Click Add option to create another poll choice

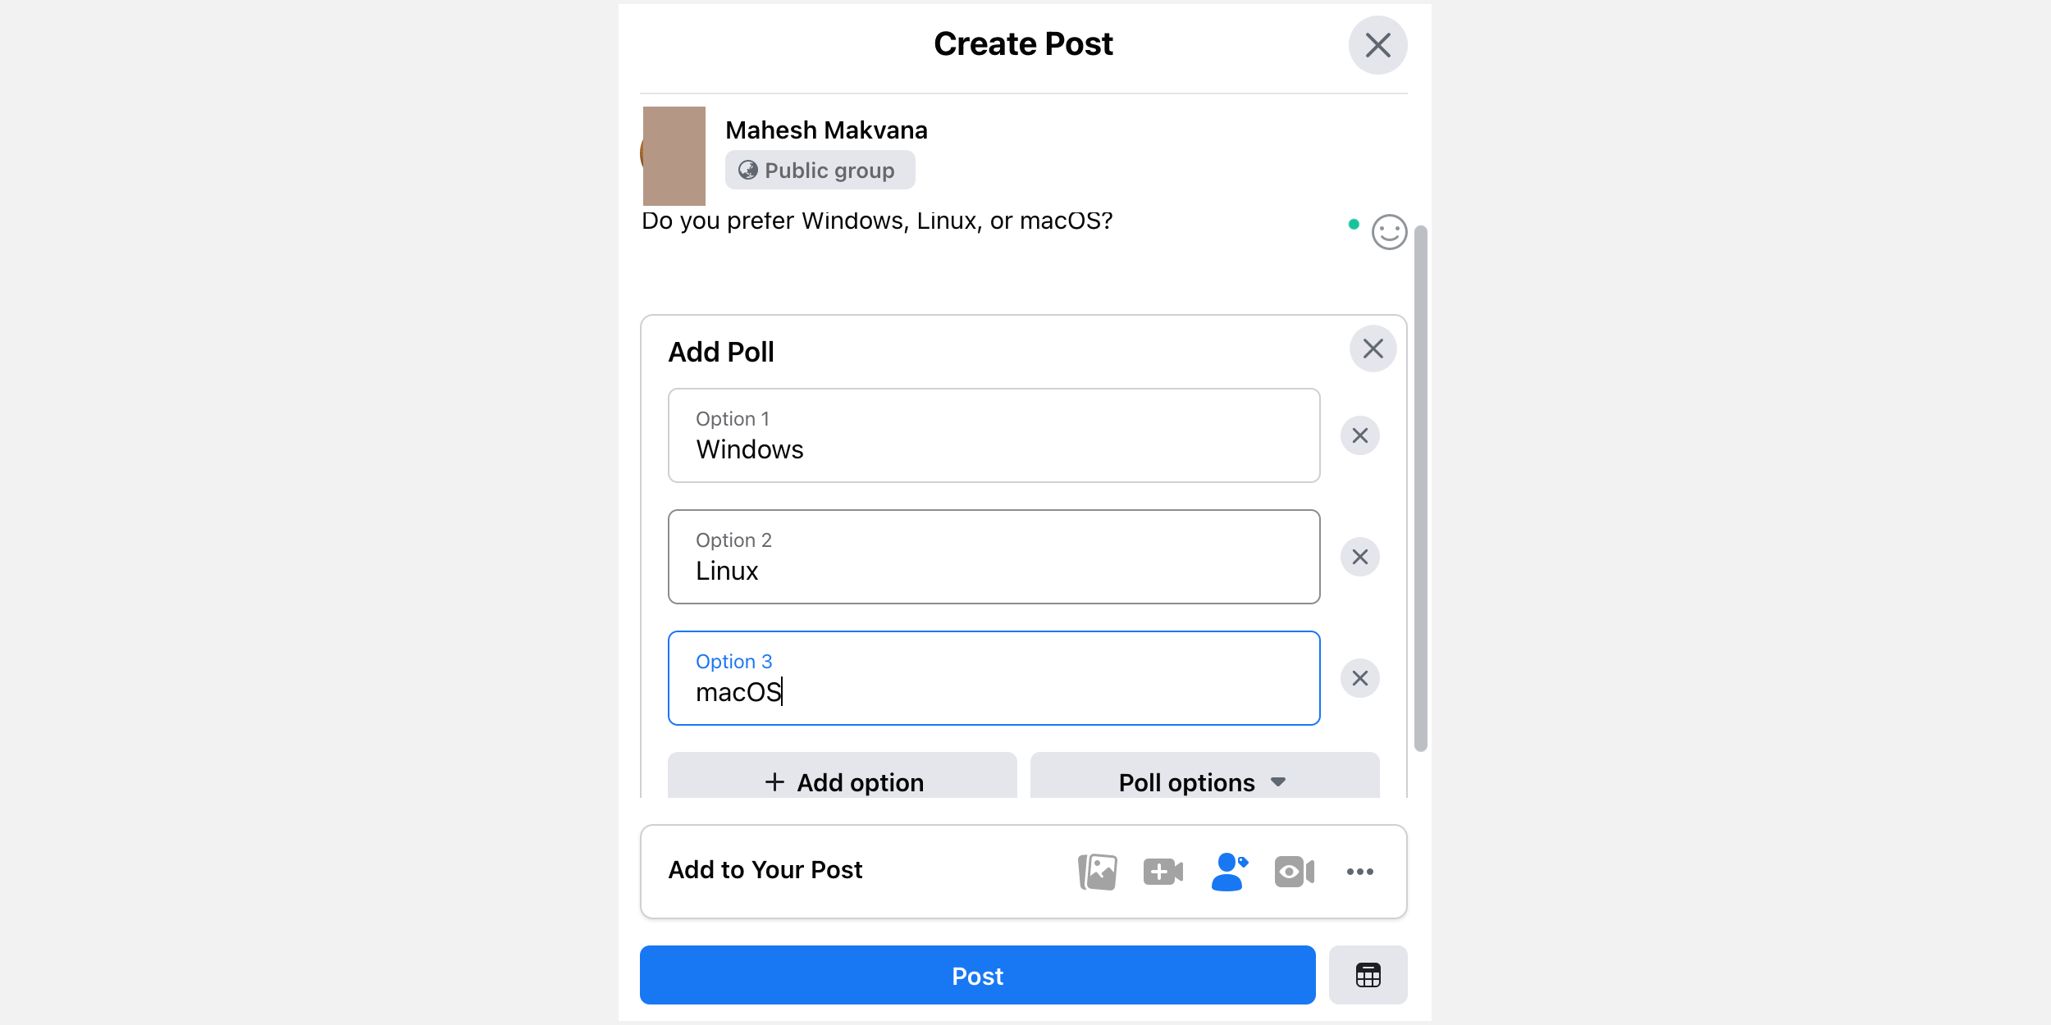pos(842,781)
